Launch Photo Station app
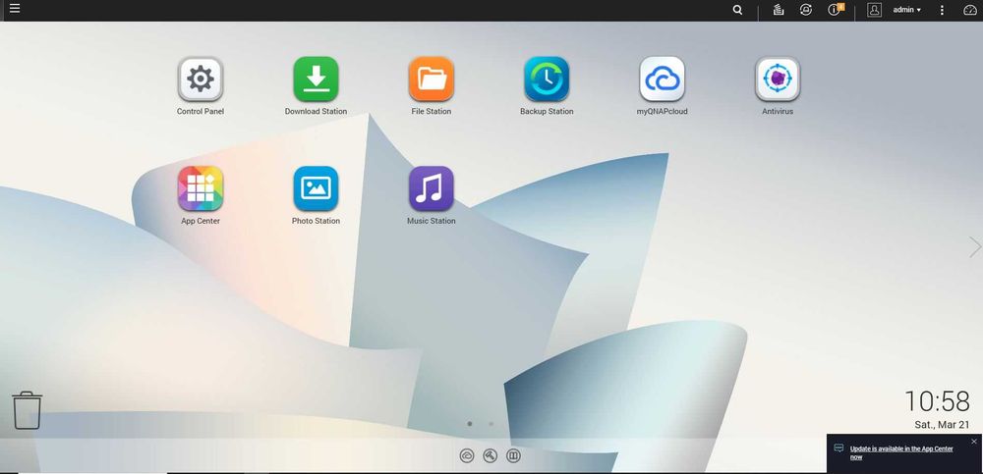Image resolution: width=983 pixels, height=474 pixels. pos(316,188)
